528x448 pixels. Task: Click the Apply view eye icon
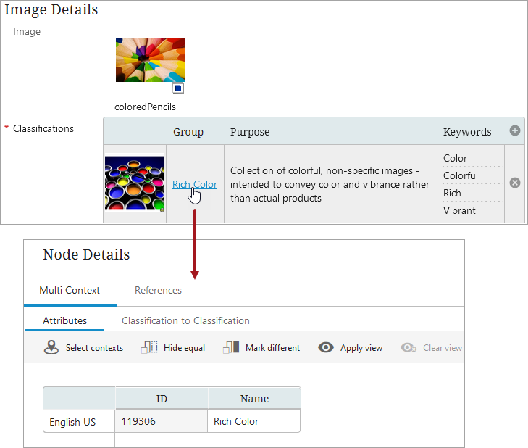tap(326, 347)
